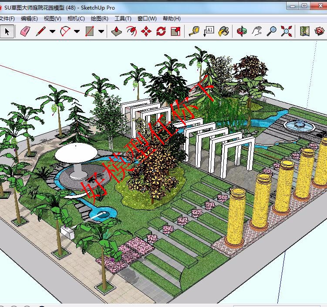Select the Tape Measure tool
Screen dimensions: 327x307
[x=194, y=31]
